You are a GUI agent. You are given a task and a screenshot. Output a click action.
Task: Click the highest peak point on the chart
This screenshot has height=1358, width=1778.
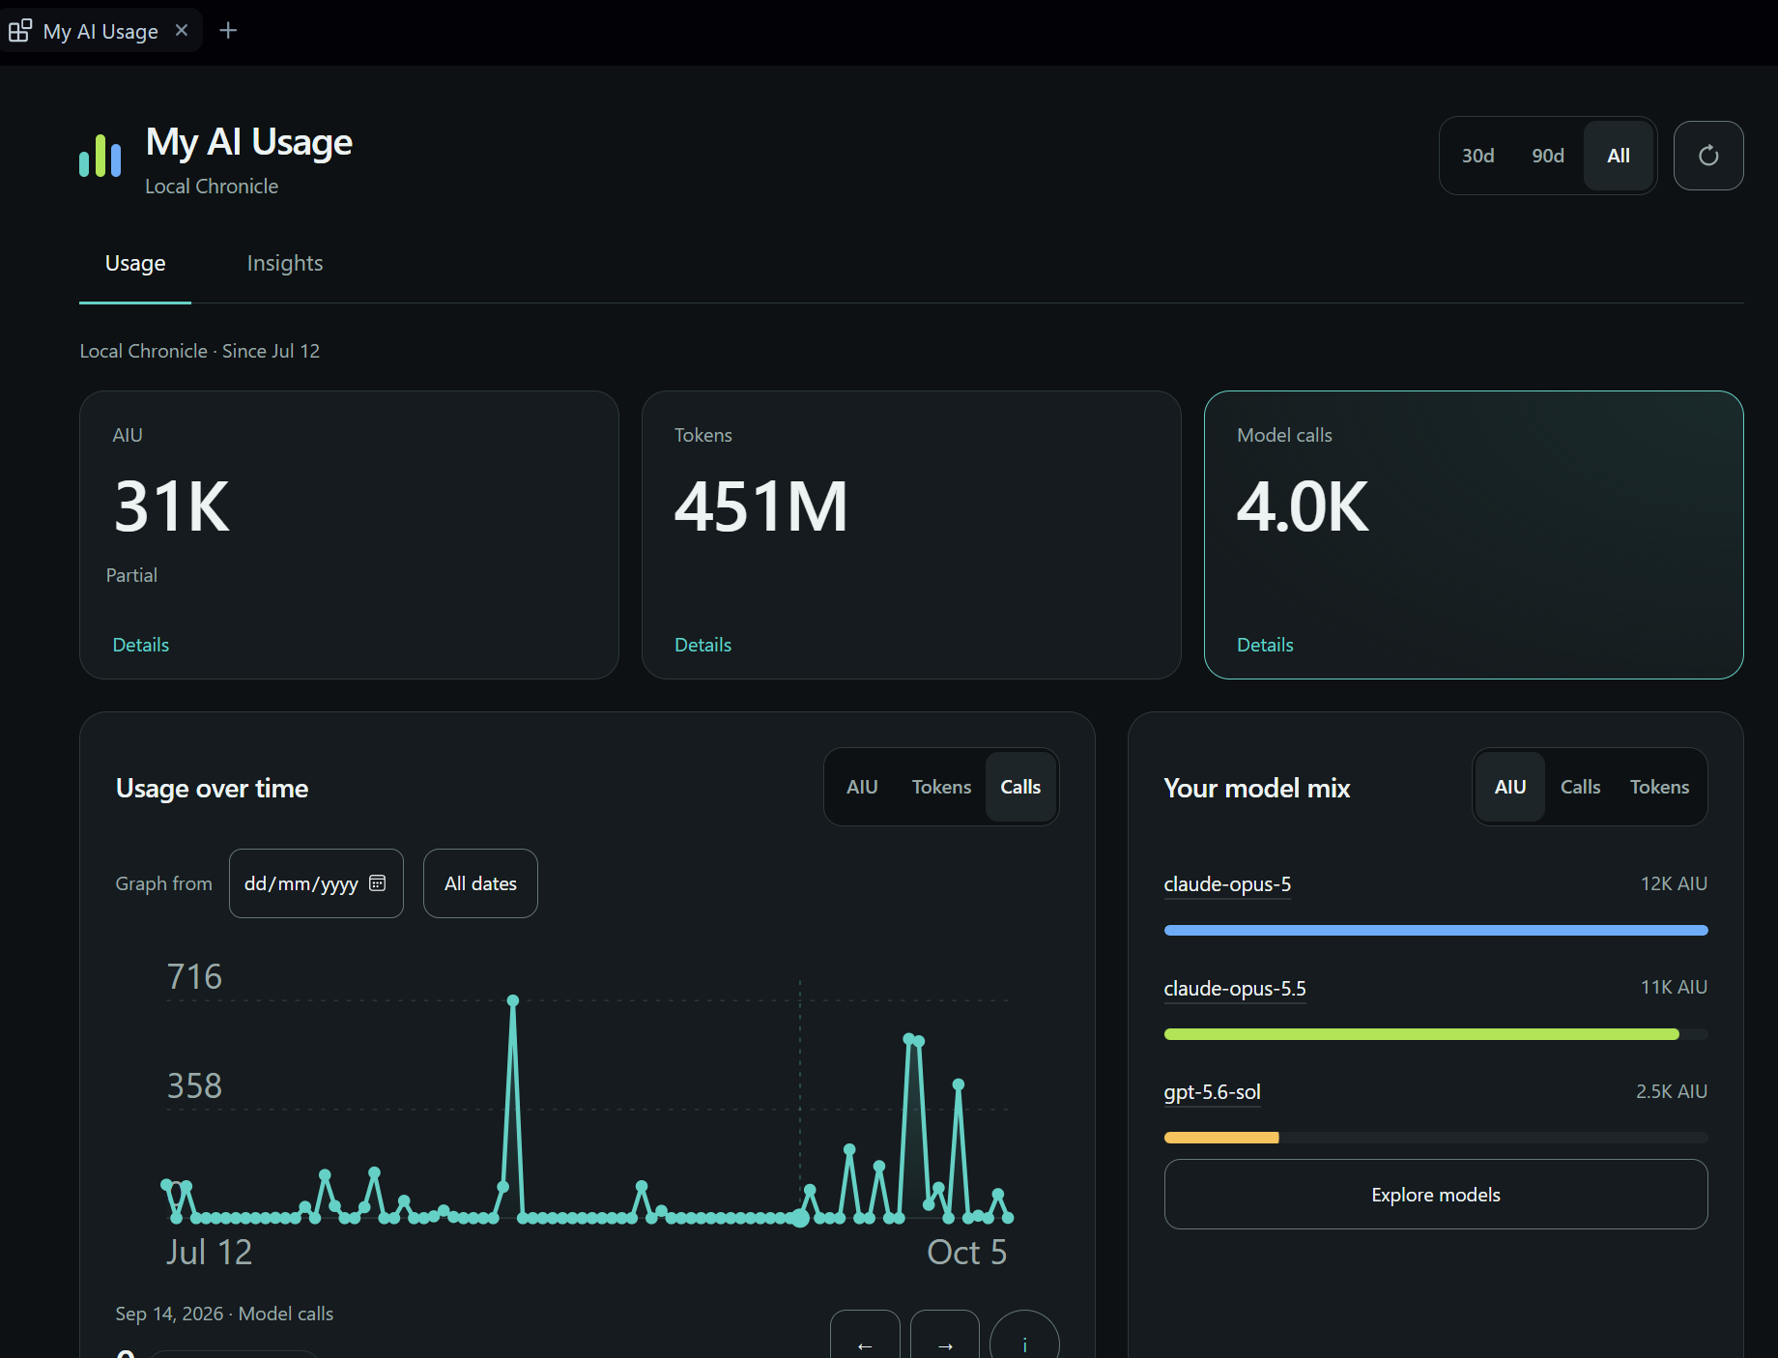[x=513, y=1000]
